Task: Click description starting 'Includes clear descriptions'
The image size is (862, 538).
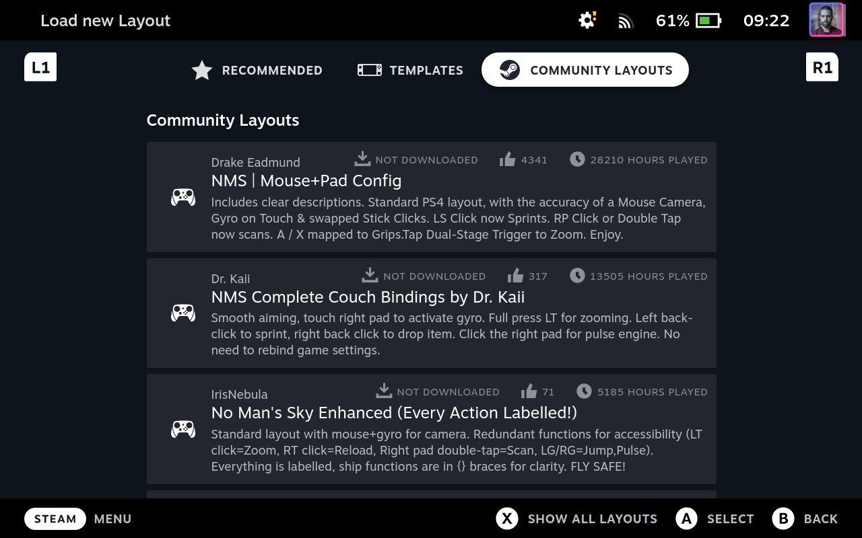Action: pos(459,219)
